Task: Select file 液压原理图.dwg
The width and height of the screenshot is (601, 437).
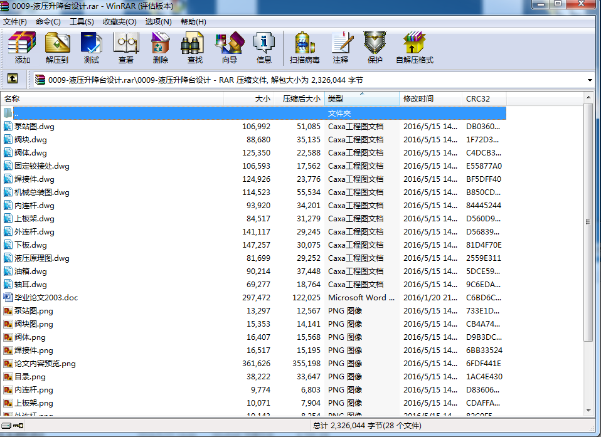Action: pyautogui.click(x=42, y=258)
